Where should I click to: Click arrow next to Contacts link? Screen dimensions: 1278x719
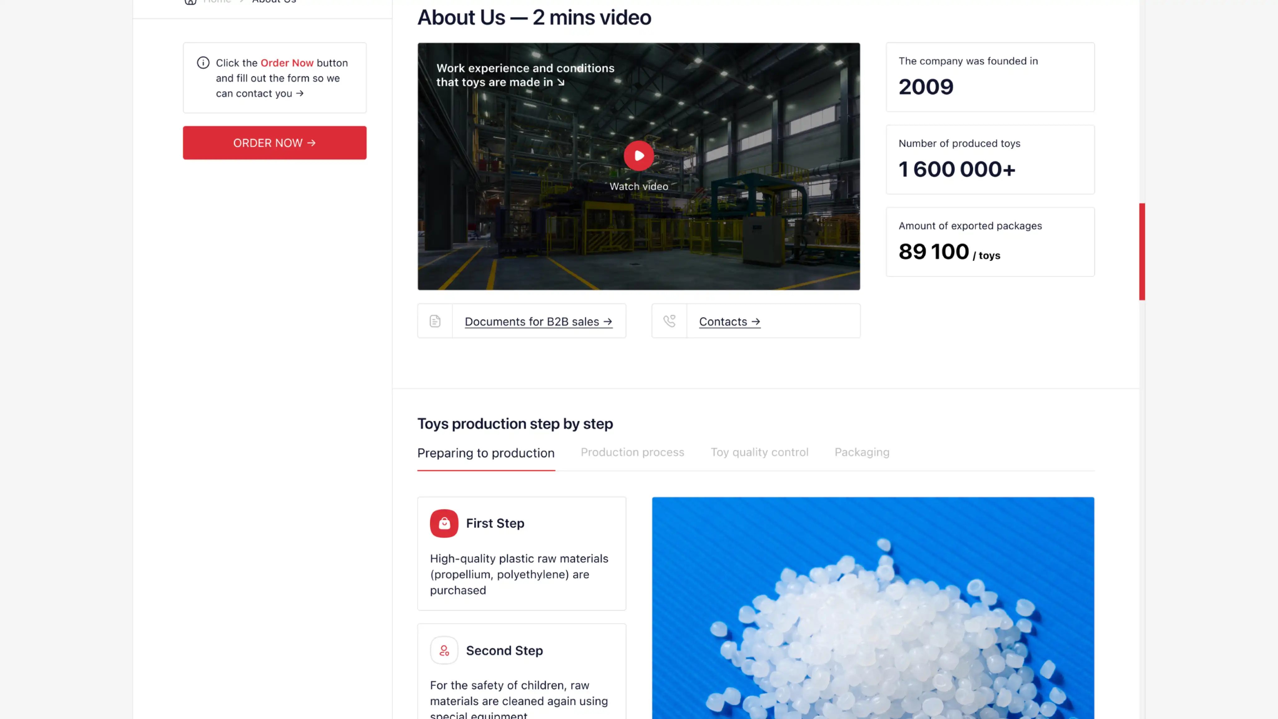(756, 321)
